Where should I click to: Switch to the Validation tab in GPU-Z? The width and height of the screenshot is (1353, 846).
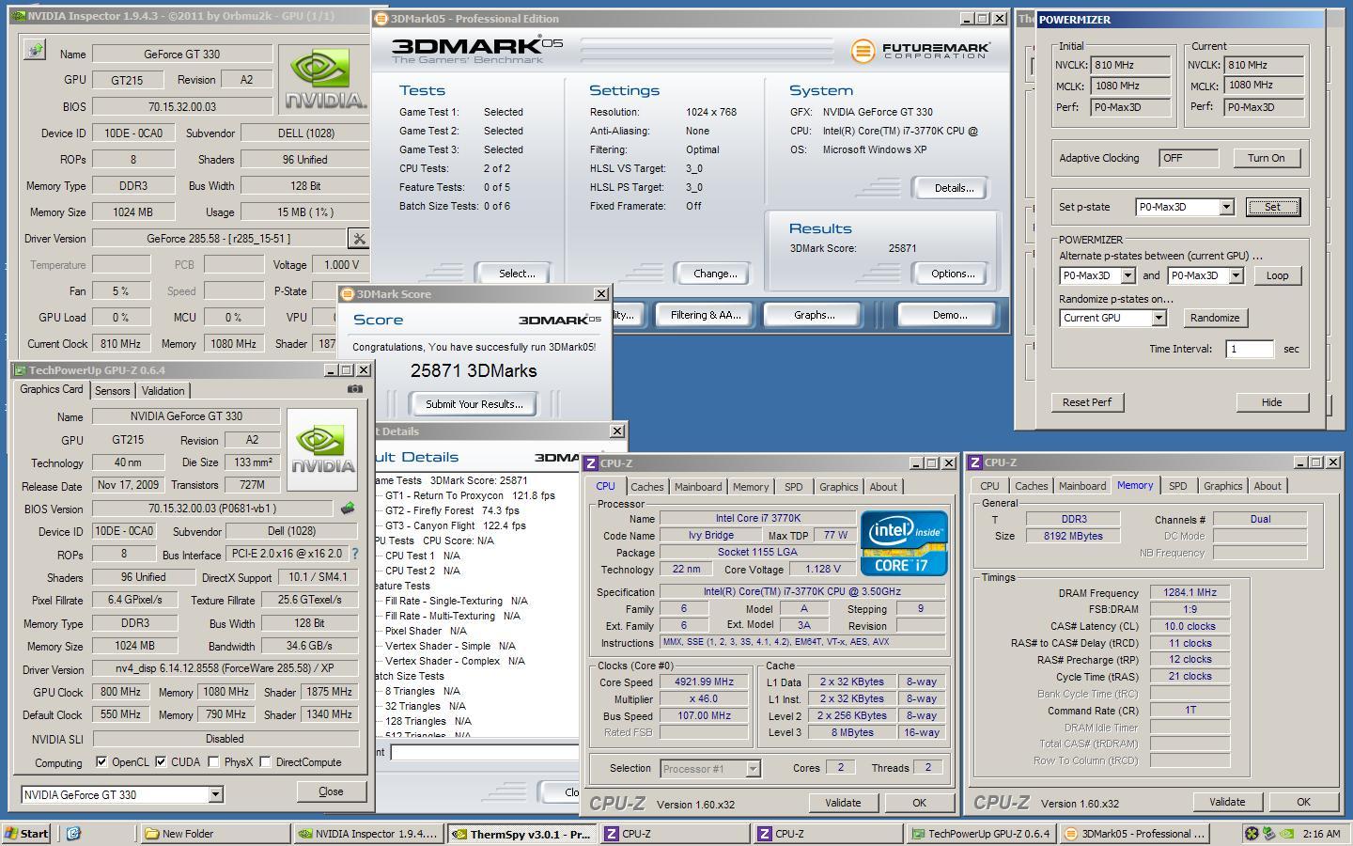pos(163,391)
